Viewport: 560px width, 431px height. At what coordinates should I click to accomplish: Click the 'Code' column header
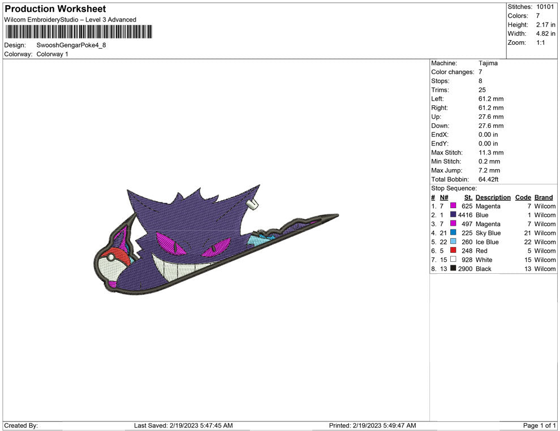523,197
